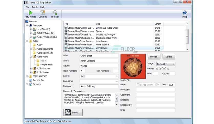Set rating to three stars

[x=163, y=68]
